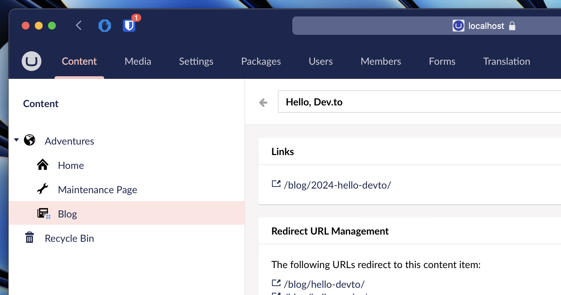Open the Media section

[138, 61]
